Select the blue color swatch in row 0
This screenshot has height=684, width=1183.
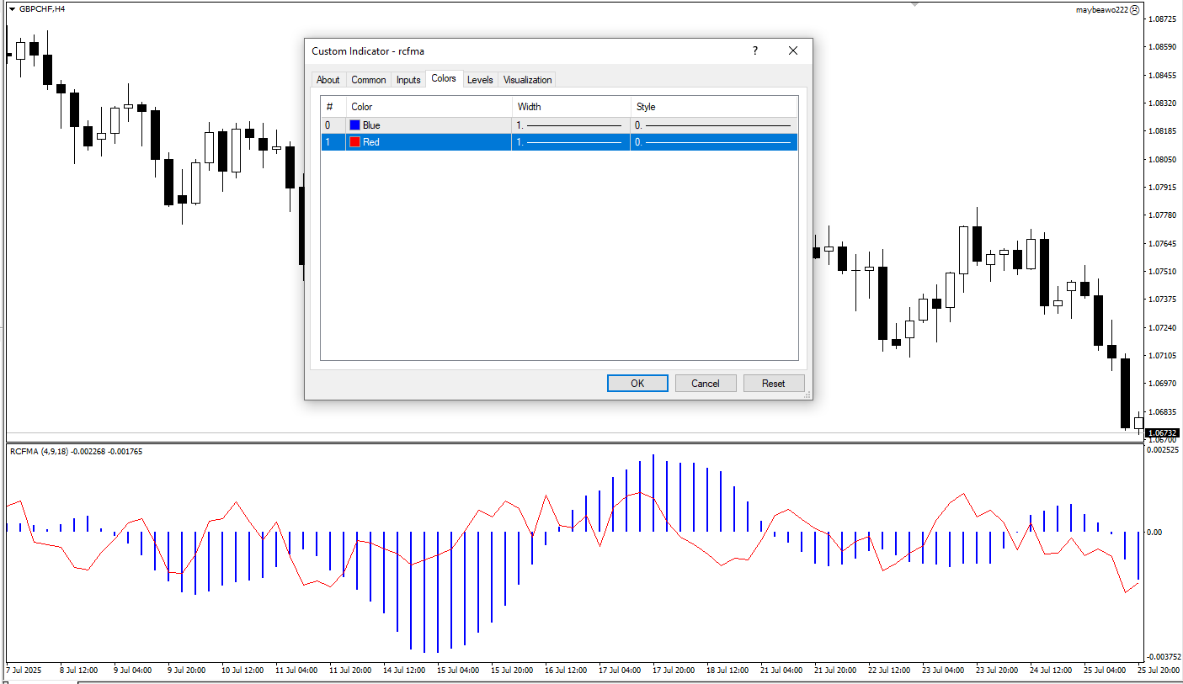pyautogui.click(x=354, y=125)
